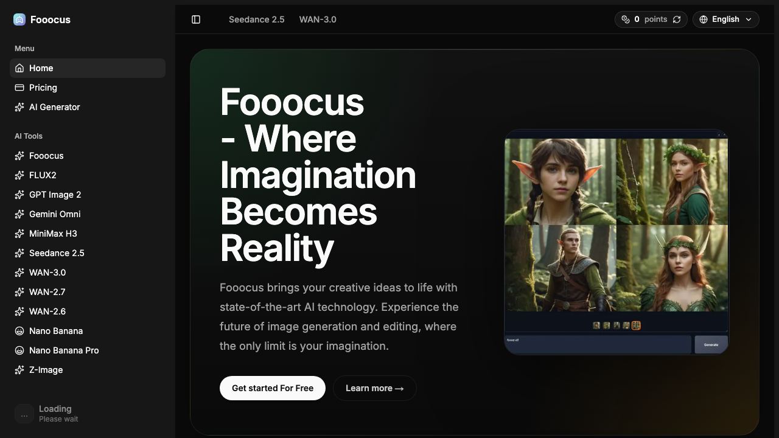Click the points coins icon
This screenshot has height=438, width=779.
coord(626,19)
